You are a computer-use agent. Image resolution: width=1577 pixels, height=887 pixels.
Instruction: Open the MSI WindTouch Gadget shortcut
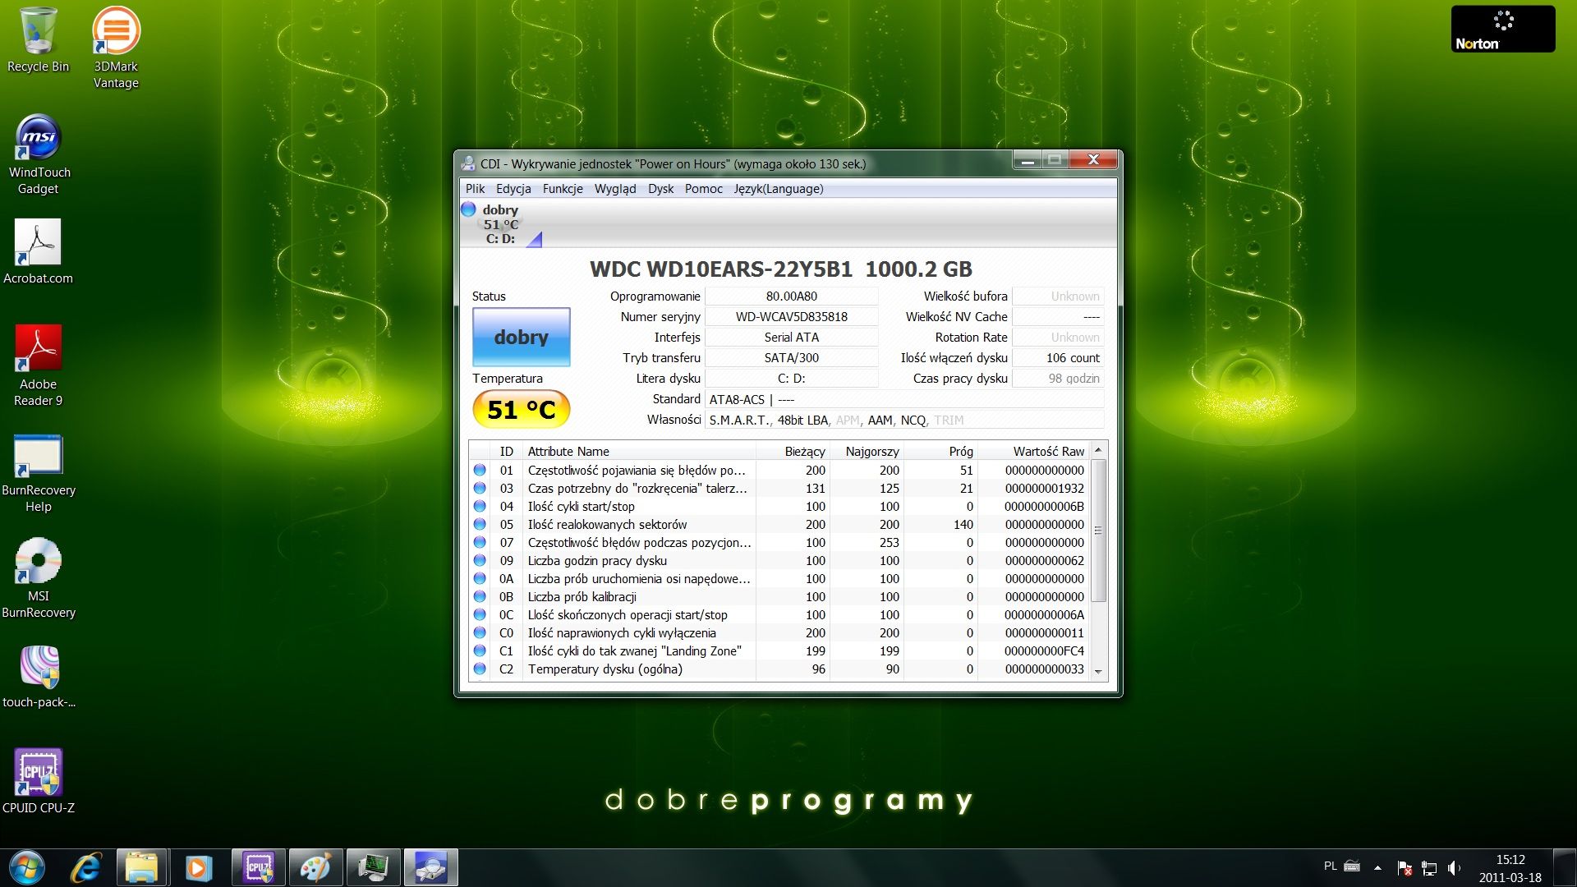tap(38, 138)
